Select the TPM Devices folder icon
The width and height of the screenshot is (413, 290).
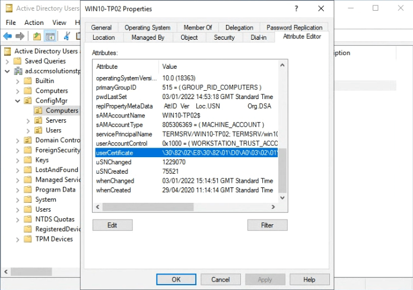coord(27,239)
